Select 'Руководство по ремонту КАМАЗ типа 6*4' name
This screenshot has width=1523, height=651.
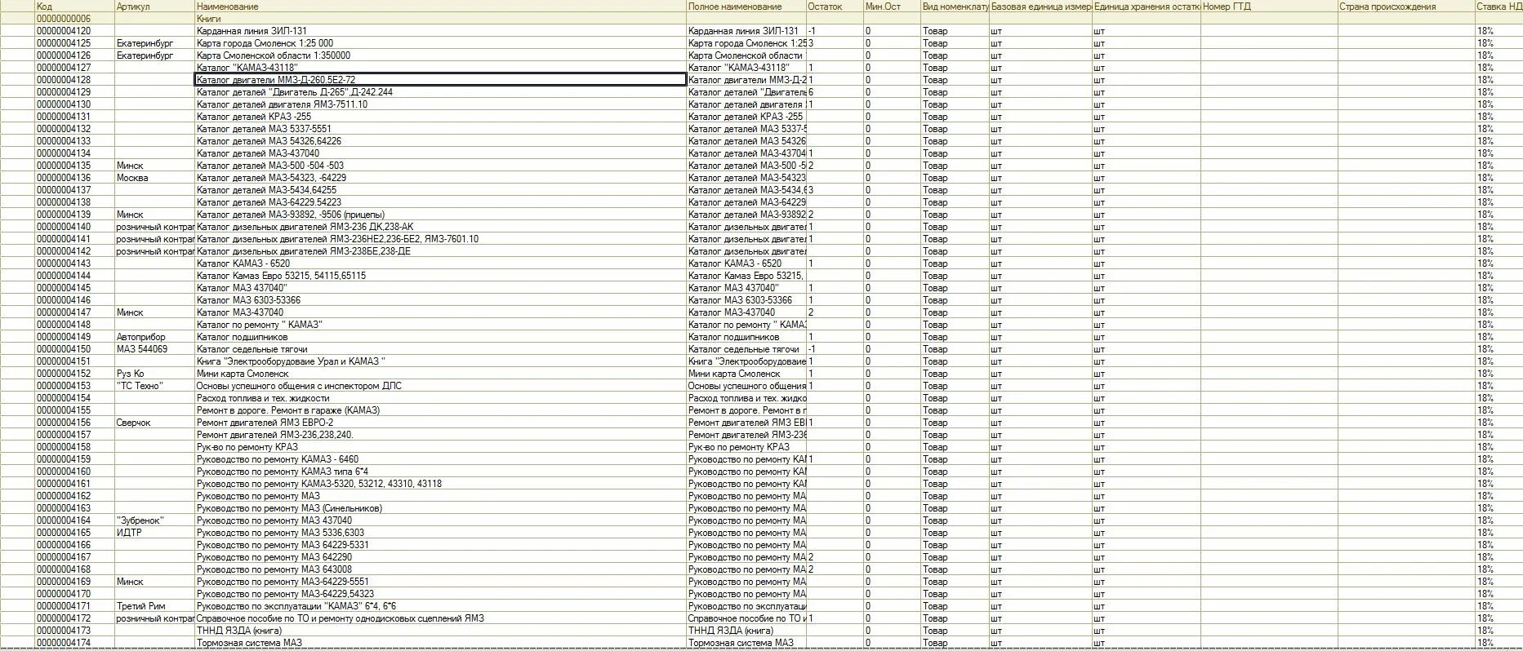pos(440,472)
